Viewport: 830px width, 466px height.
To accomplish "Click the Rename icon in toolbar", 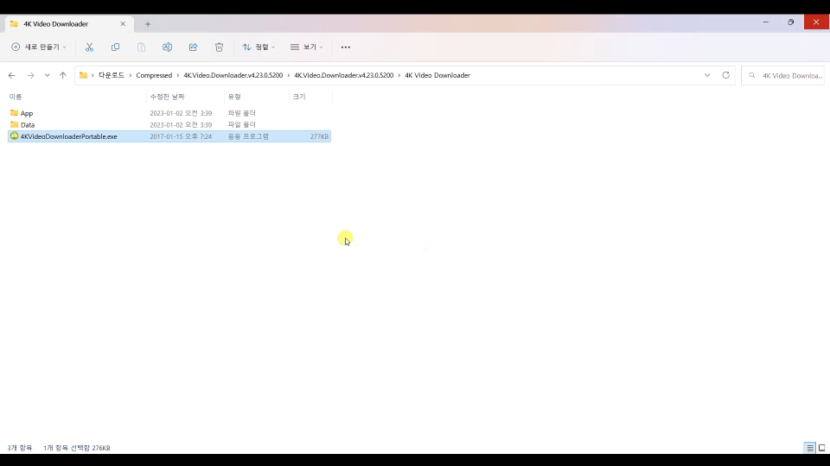I will (x=167, y=47).
